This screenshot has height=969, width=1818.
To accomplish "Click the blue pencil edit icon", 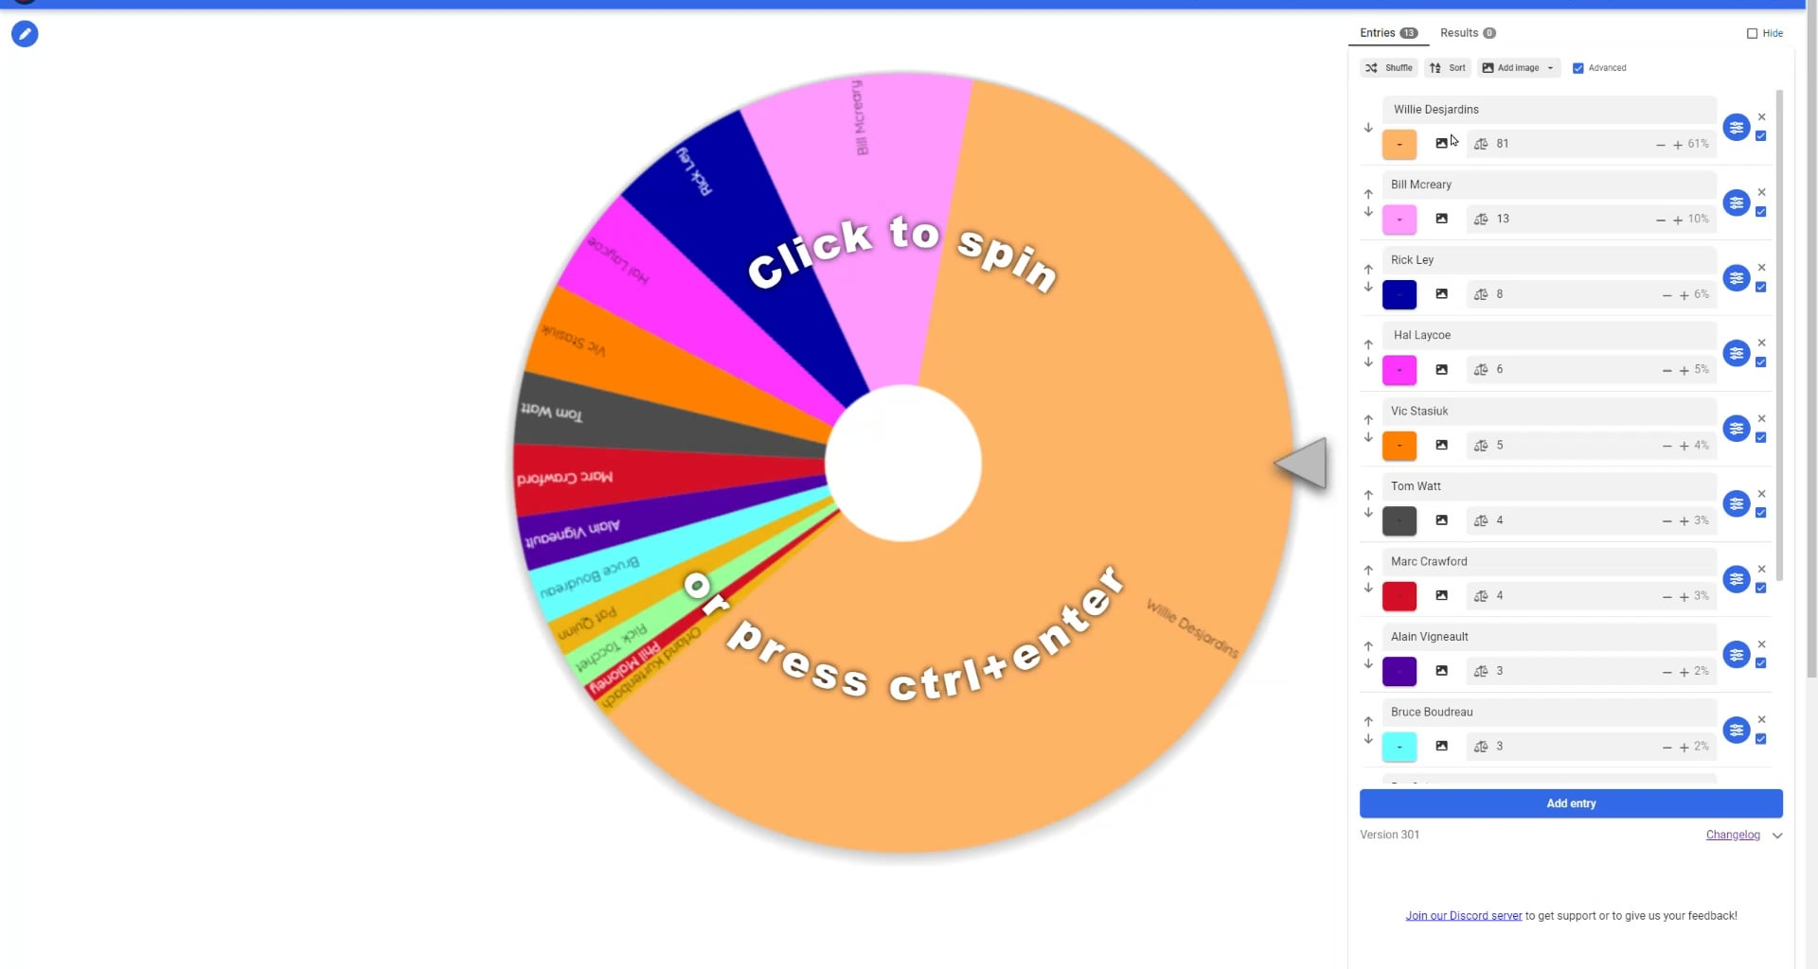I will (x=25, y=34).
